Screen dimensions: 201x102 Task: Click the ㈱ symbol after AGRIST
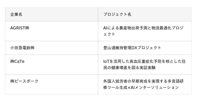click(x=27, y=28)
